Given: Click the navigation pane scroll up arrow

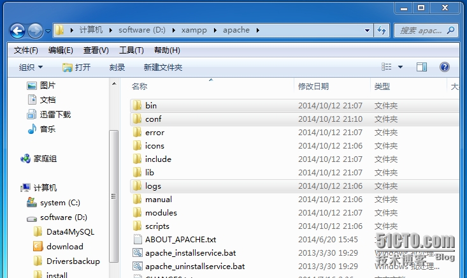Looking at the screenshot, I should point(114,84).
